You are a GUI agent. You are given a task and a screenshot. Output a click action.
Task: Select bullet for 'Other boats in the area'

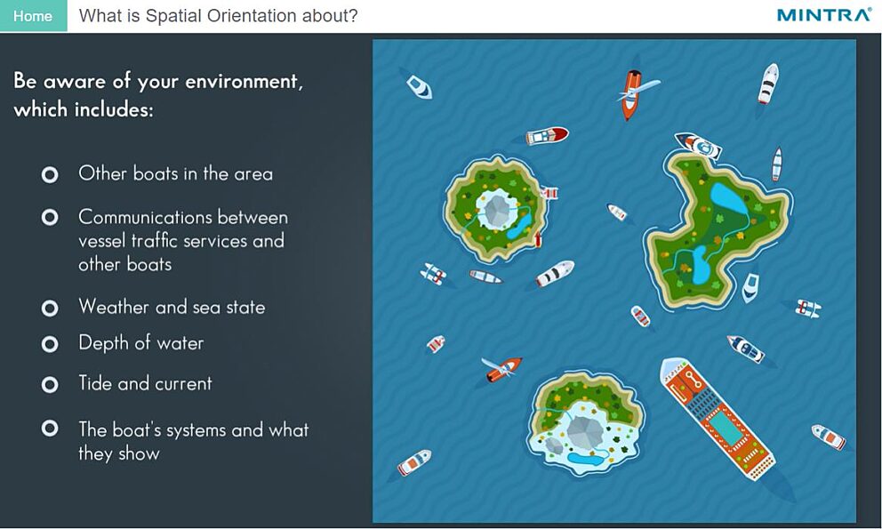click(50, 174)
